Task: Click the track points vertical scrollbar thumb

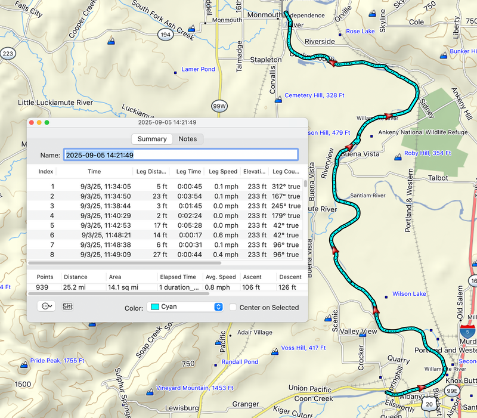Action: tap(305, 184)
